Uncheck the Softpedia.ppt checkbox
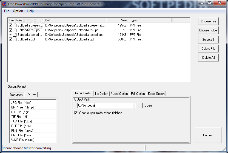This screenshot has width=228, height=153. coord(10,39)
